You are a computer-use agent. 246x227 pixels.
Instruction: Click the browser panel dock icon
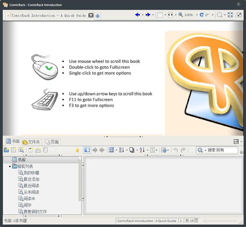(236, 142)
